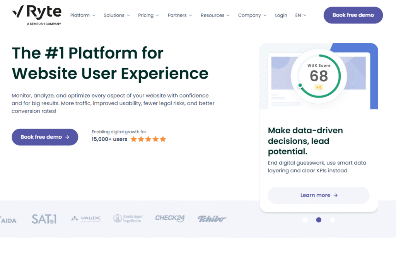Select the active second carousel dot
The image size is (396, 259).
tap(319, 220)
